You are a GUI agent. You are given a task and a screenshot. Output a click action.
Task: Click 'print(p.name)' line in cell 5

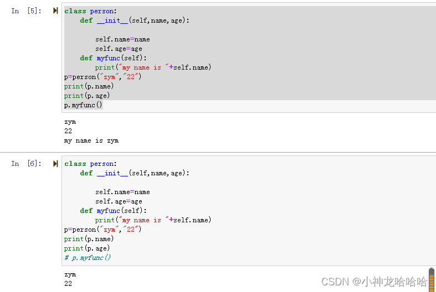(x=89, y=86)
